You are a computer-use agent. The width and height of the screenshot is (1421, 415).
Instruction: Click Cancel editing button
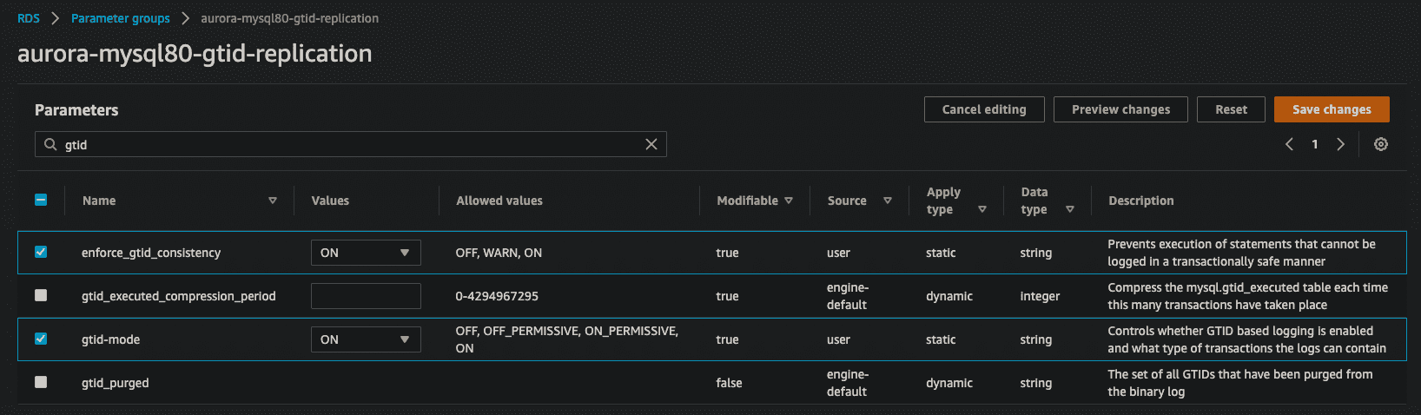984,109
